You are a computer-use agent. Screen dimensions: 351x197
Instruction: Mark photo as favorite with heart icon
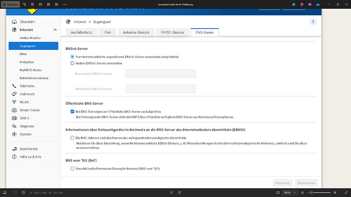15,192
